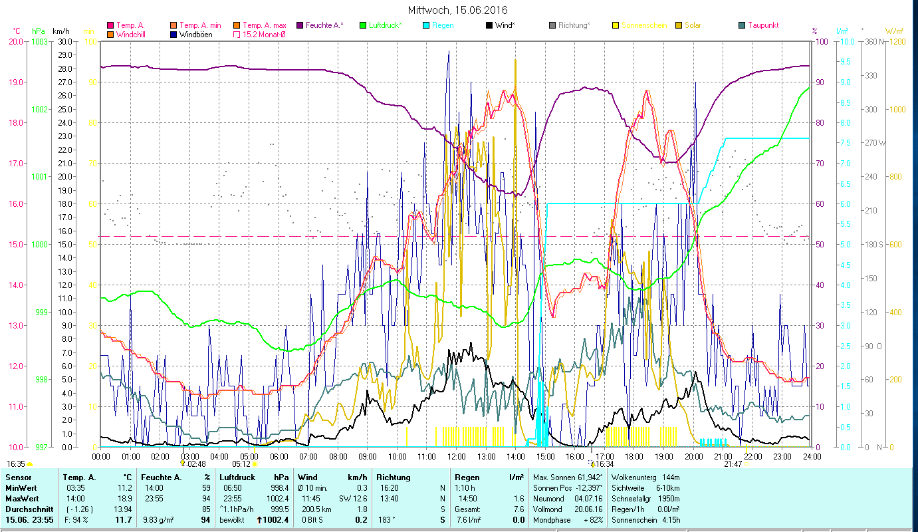Click the Wolkenunterg. 144m entry
Viewport: 918px width, 532px height.
coord(645,477)
